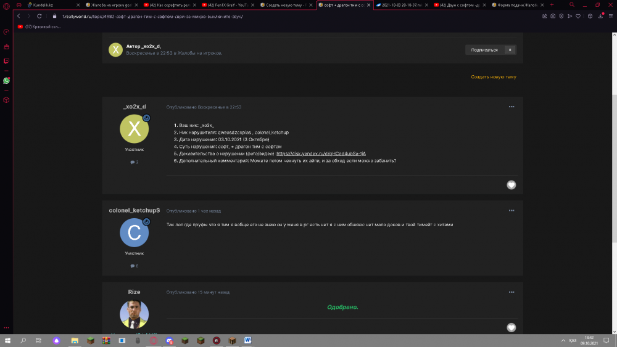Open options menu on colonel_ketchupS post
The image size is (617, 347).
(x=511, y=210)
